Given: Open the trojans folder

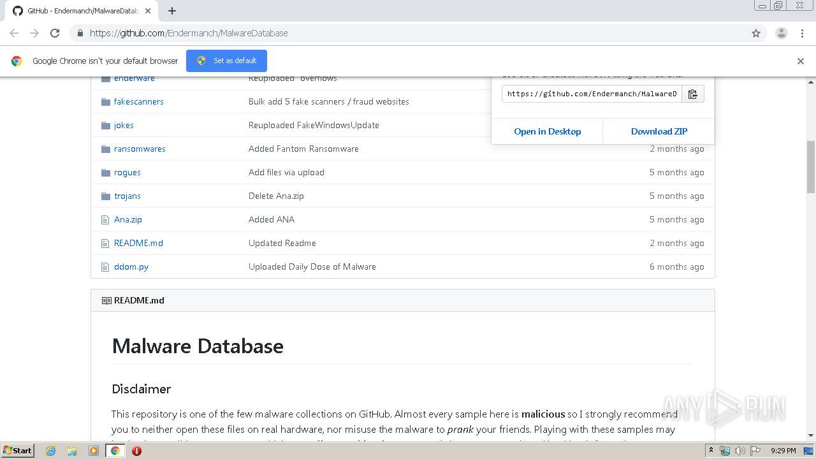Looking at the screenshot, I should [x=127, y=196].
